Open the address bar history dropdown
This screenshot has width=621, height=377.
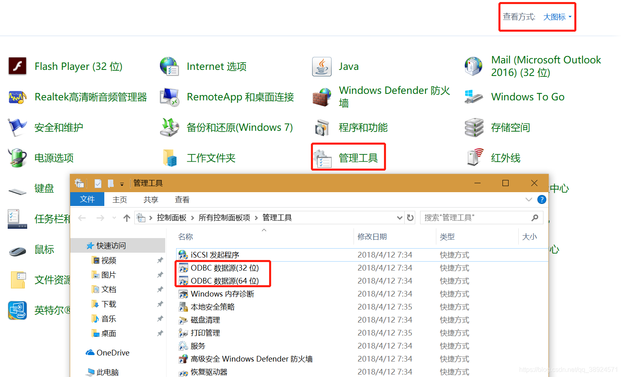(399, 218)
